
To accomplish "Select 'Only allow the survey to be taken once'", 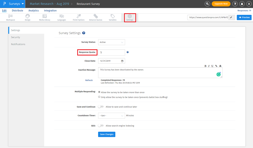I will (100, 97).
